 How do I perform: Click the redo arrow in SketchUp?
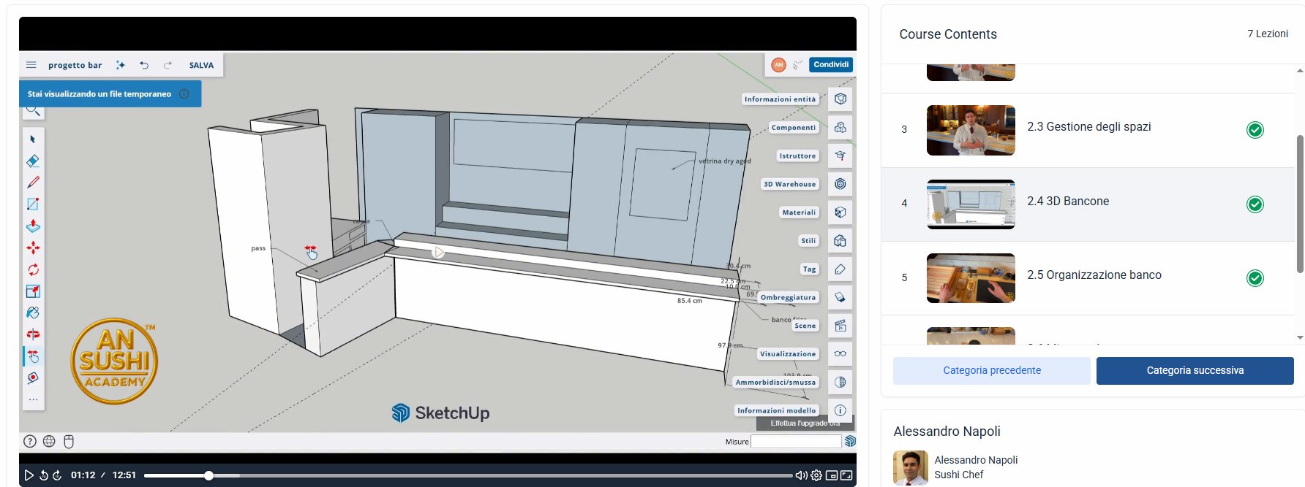click(x=168, y=65)
